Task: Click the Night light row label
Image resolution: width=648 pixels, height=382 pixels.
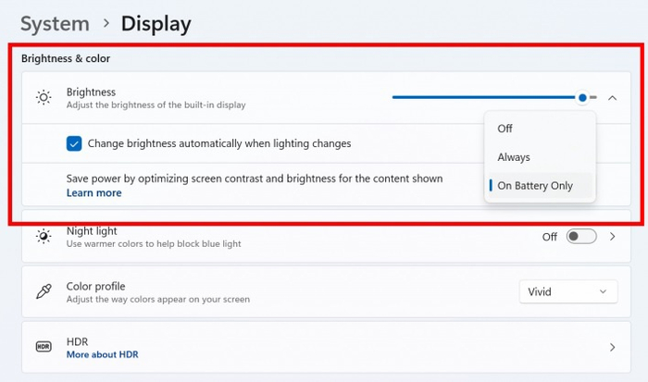Action: coord(92,230)
